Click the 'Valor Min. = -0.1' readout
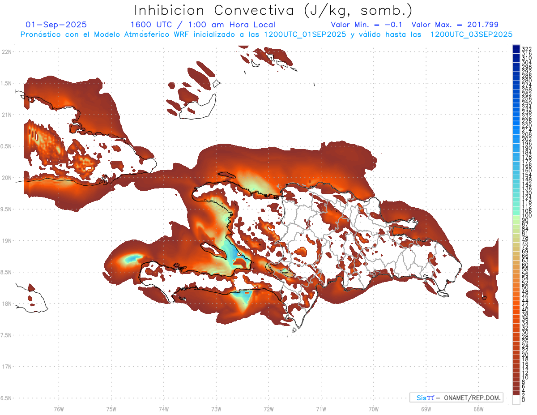 (x=367, y=25)
